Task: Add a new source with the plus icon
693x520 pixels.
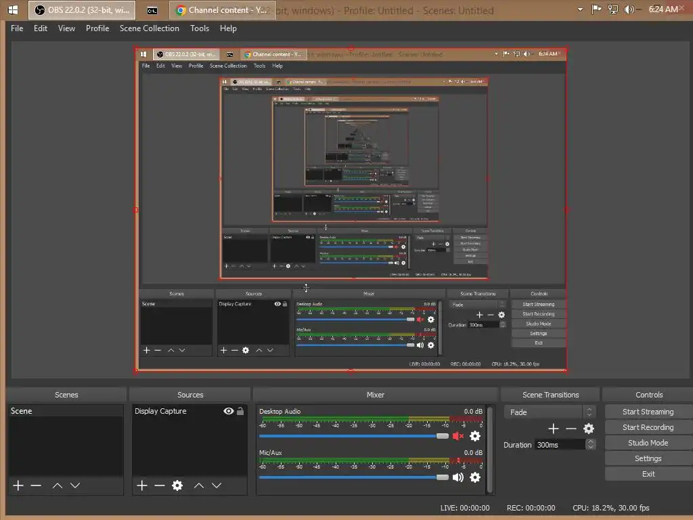Action: click(x=142, y=485)
